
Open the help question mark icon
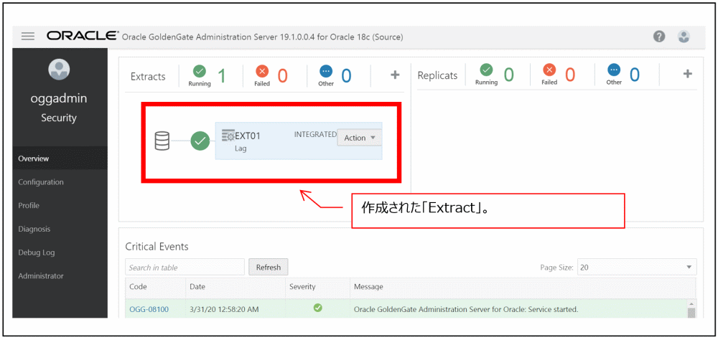point(659,37)
